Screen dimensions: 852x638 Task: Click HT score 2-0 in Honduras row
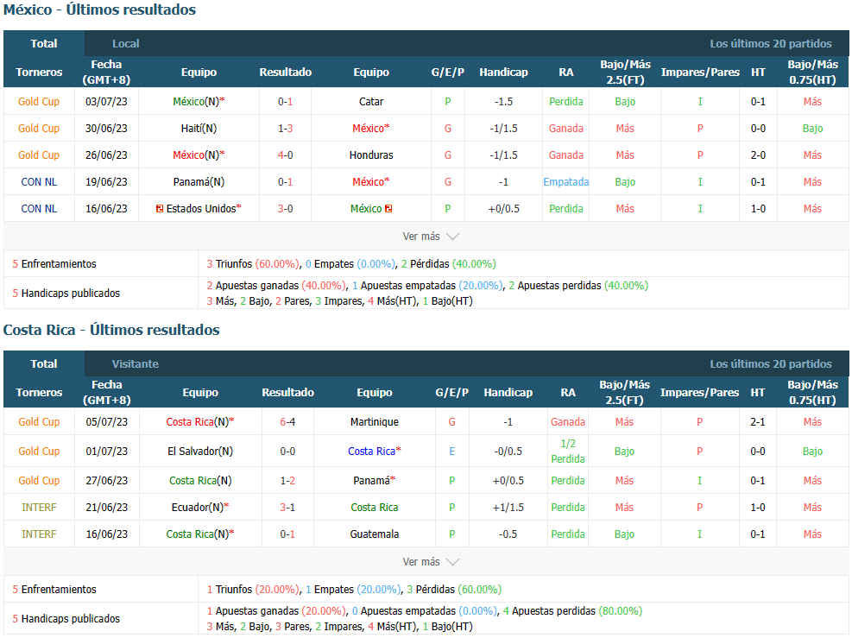pos(758,155)
